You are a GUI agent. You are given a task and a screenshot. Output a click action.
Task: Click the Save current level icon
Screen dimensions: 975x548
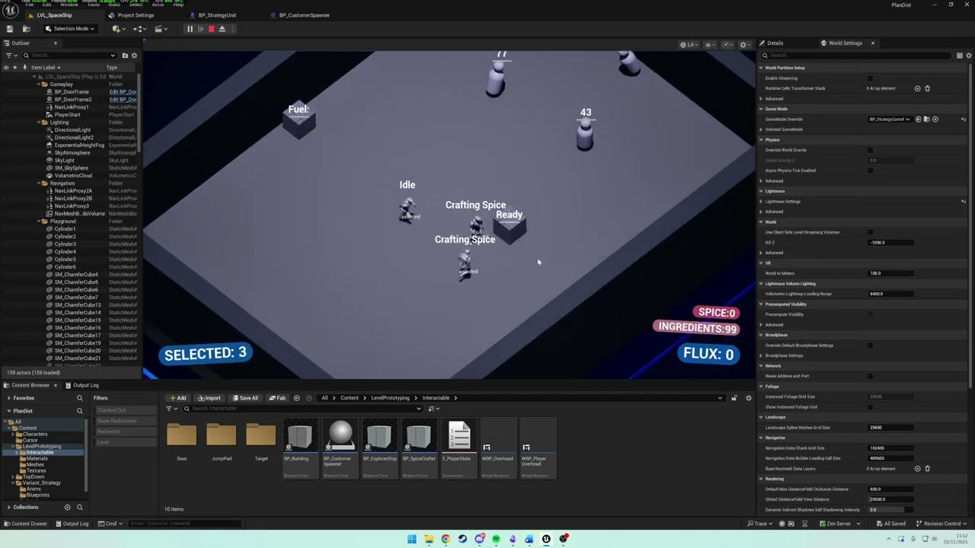tap(10, 29)
